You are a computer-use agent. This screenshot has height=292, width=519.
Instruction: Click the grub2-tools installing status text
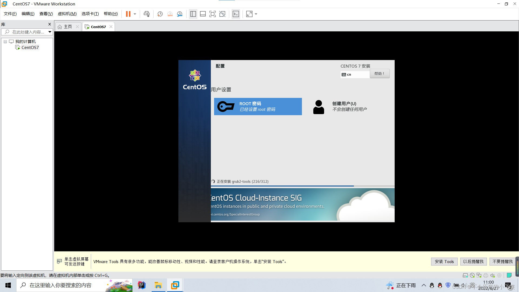(x=242, y=182)
